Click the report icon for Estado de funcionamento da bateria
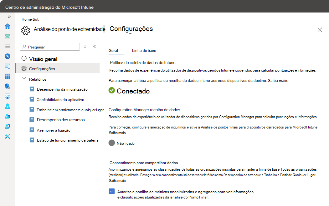 [32, 140]
